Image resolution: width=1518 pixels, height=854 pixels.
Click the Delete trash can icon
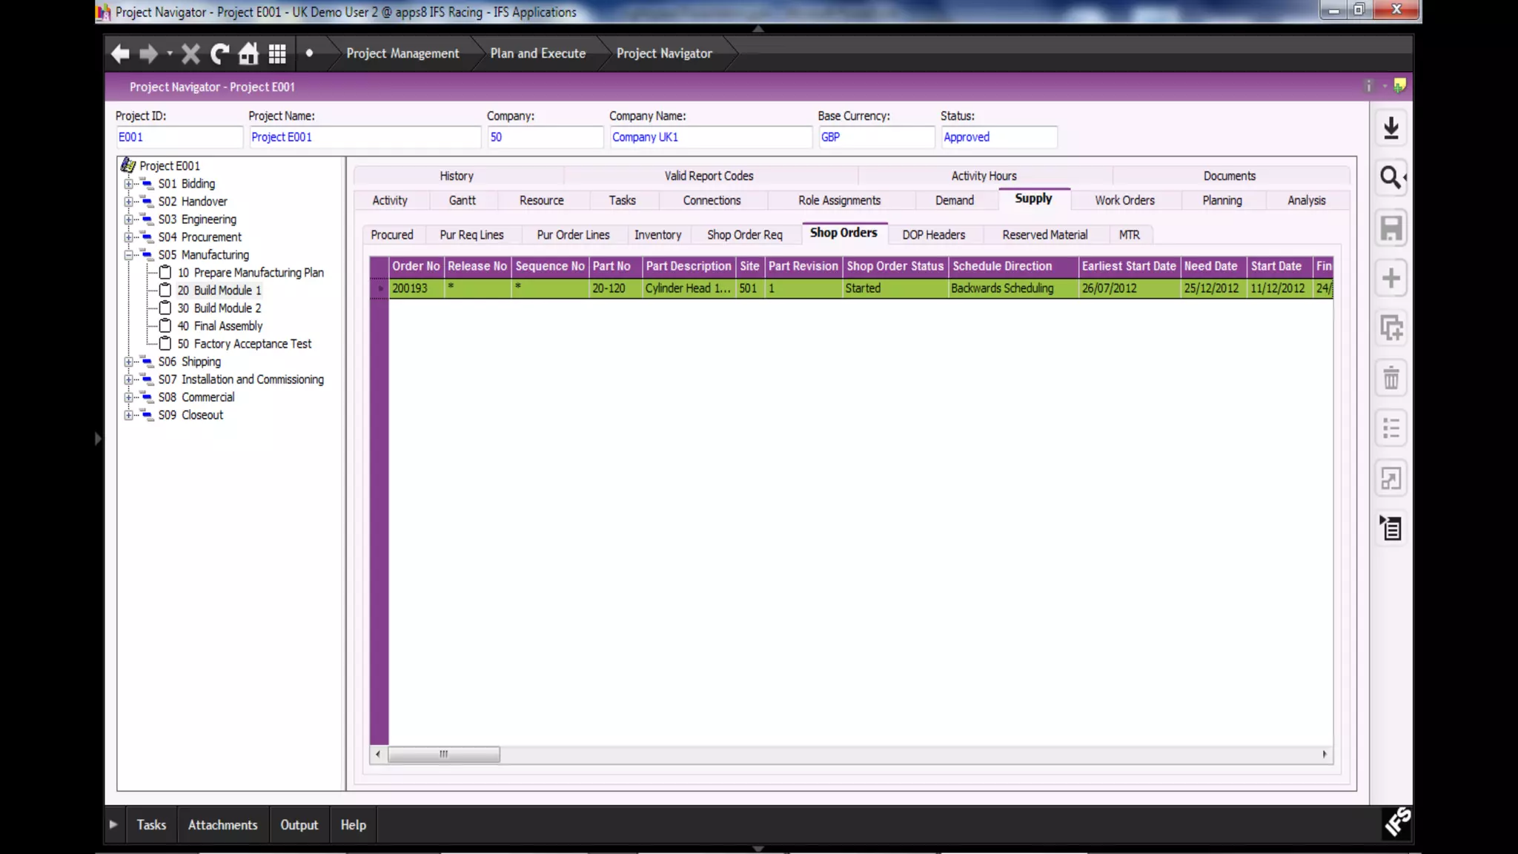pos(1391,379)
